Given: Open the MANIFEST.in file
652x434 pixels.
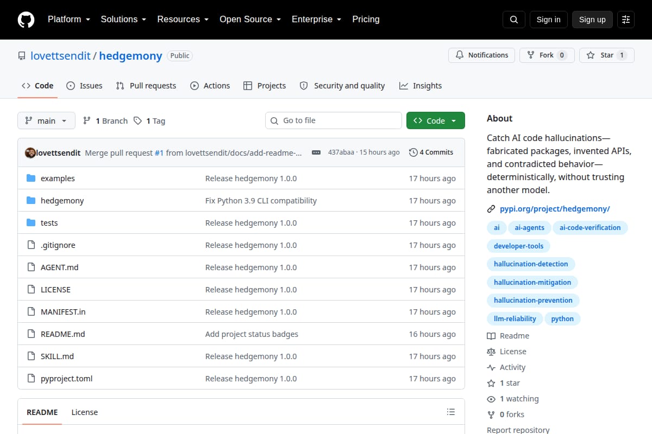Looking at the screenshot, I should click(63, 312).
